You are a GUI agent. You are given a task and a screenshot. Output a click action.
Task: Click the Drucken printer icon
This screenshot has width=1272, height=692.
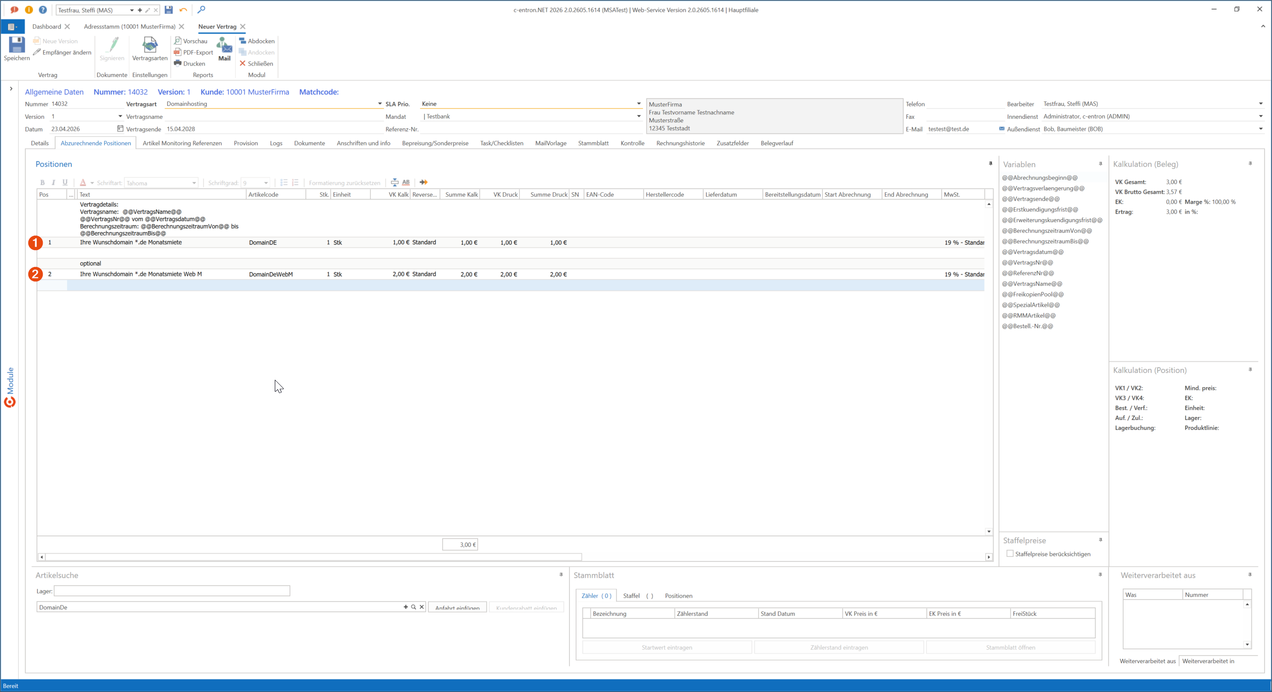click(x=177, y=63)
